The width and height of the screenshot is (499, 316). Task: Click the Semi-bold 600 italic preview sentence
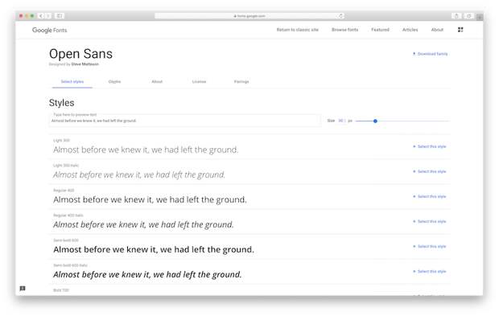coord(147,275)
